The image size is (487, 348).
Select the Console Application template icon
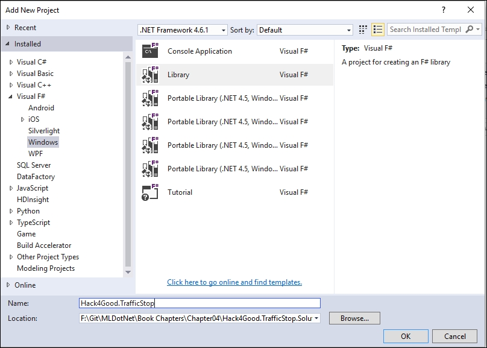(x=150, y=51)
